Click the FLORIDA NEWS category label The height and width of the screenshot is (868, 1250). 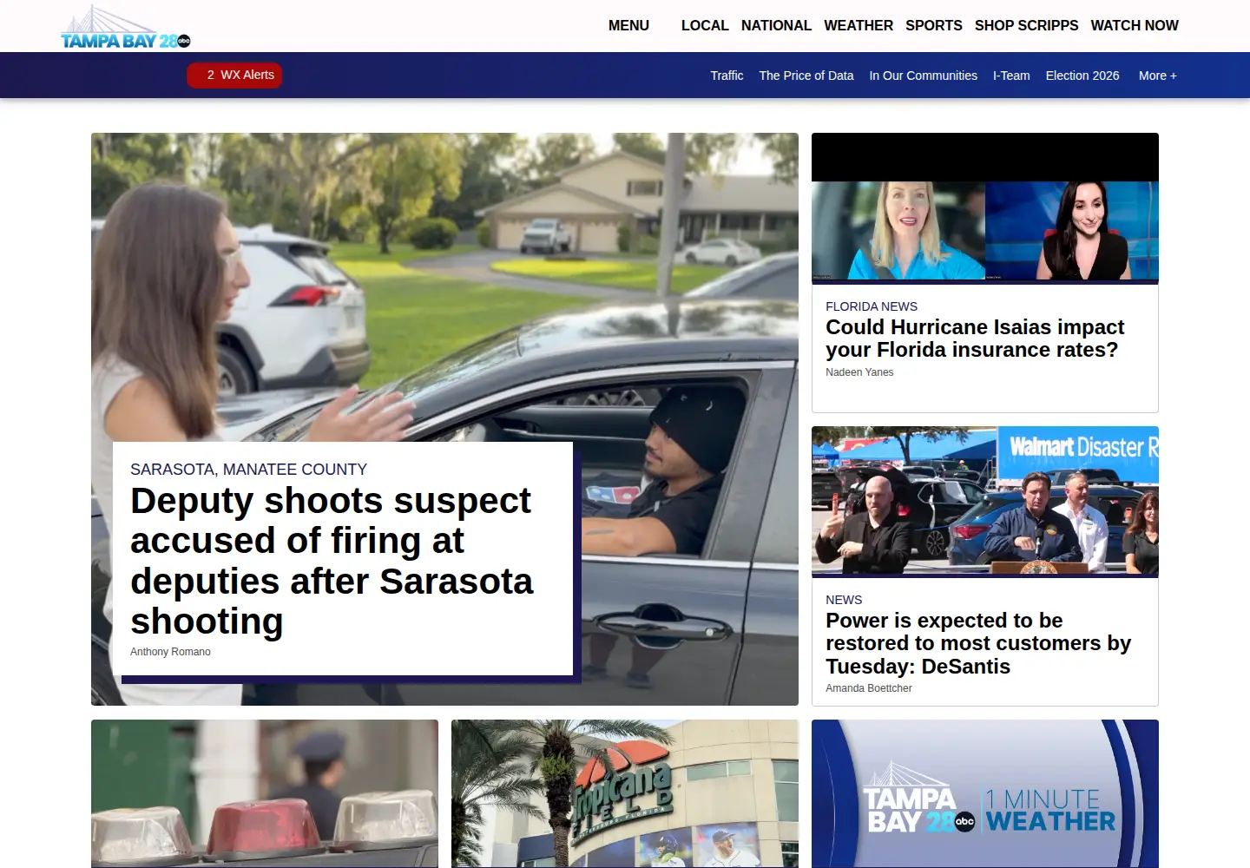point(872,306)
